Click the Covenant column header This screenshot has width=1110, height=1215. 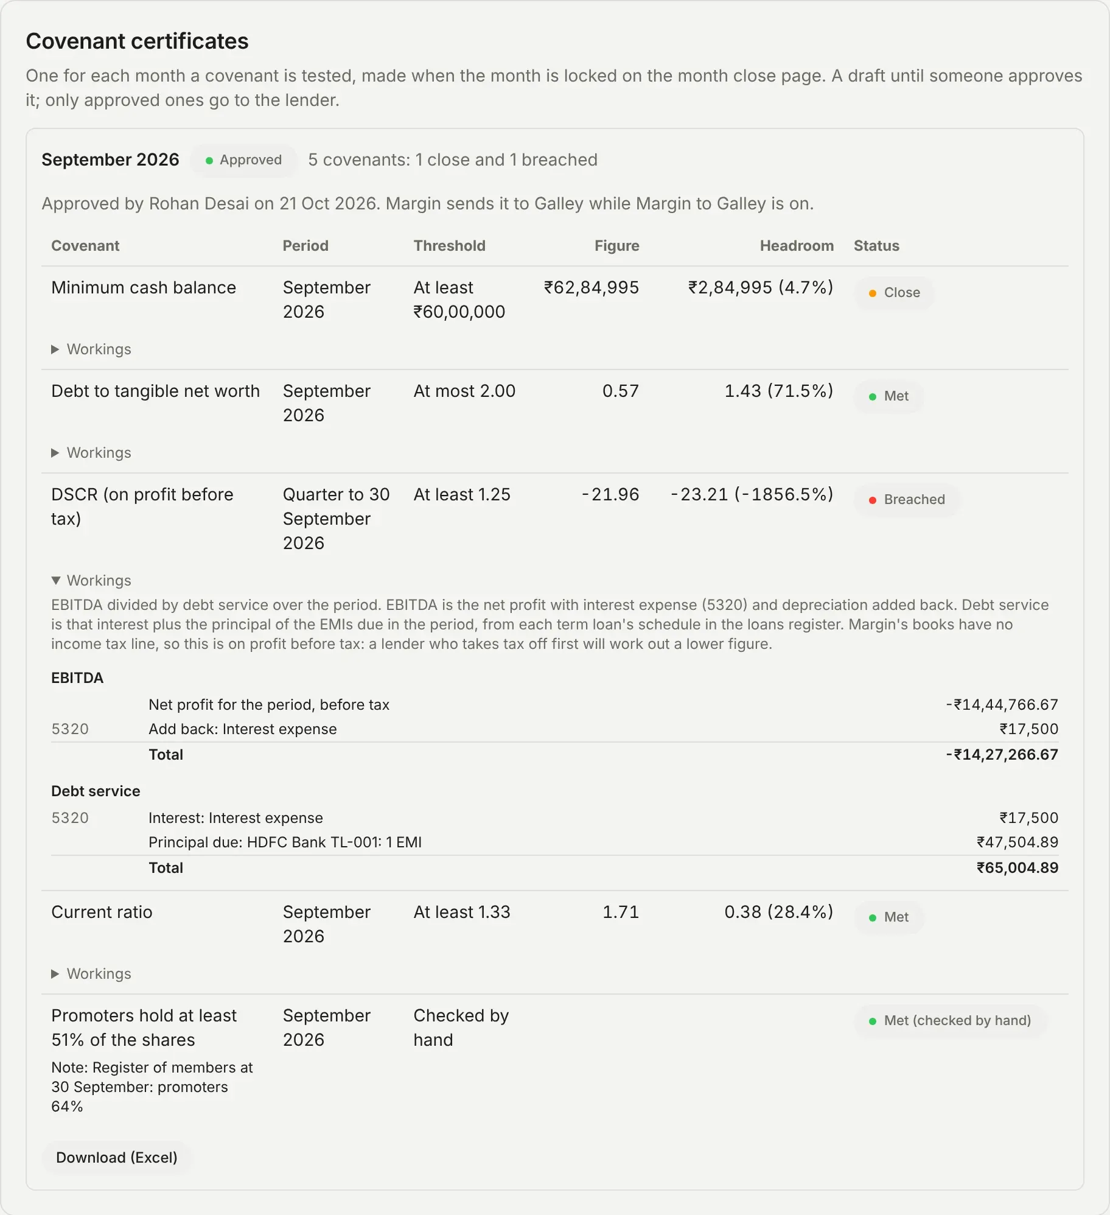click(85, 246)
